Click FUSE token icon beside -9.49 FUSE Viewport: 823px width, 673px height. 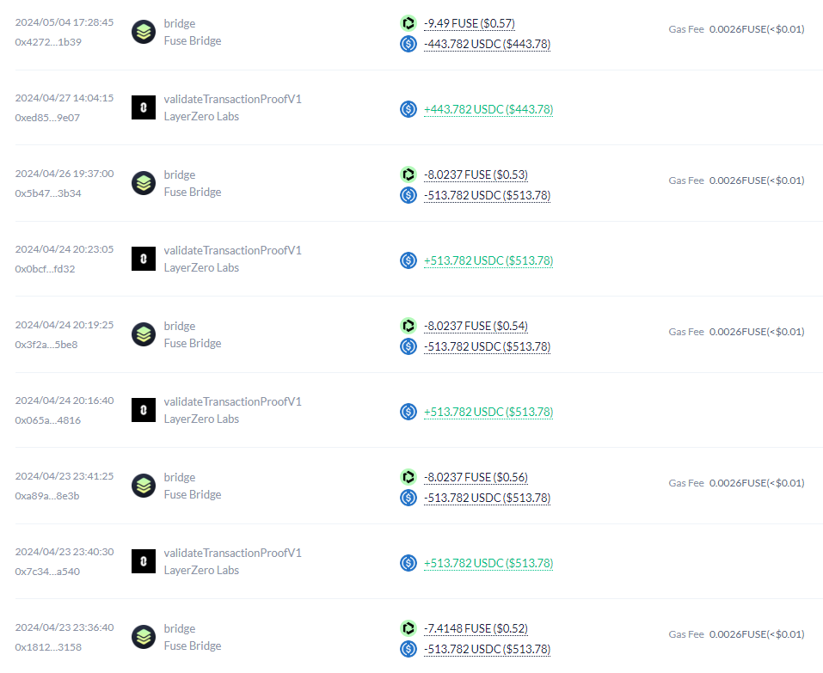point(408,23)
